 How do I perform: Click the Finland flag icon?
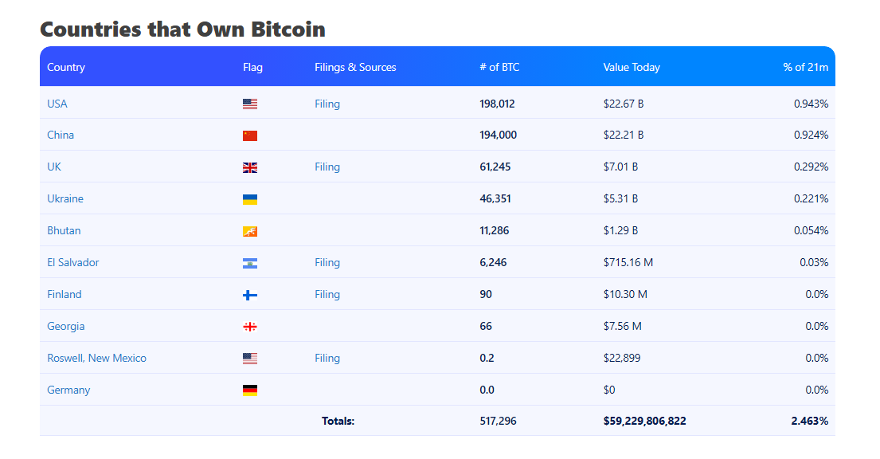(250, 295)
